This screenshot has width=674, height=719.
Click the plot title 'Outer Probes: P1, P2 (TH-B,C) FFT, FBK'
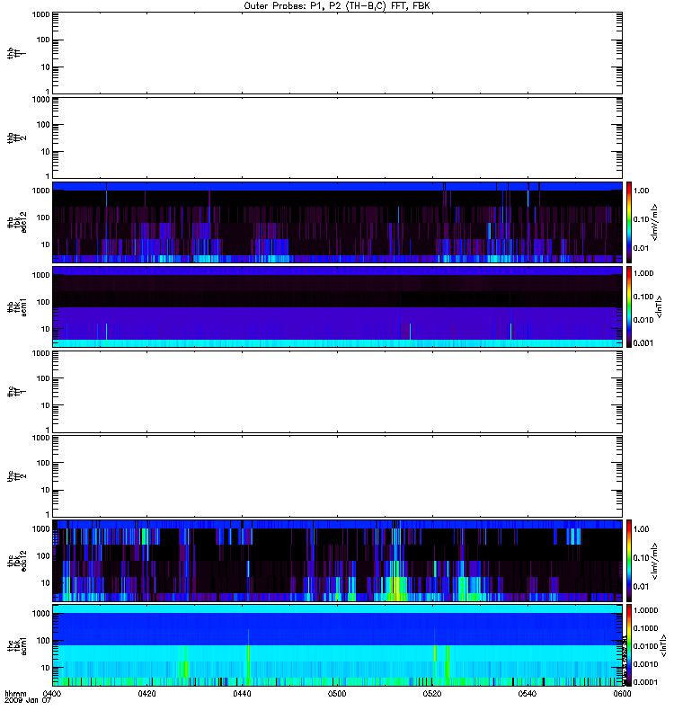tap(337, 6)
